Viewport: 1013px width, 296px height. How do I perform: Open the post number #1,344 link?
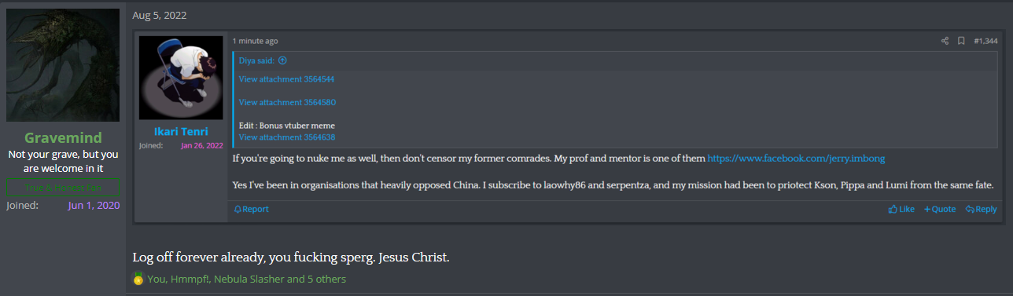(986, 41)
